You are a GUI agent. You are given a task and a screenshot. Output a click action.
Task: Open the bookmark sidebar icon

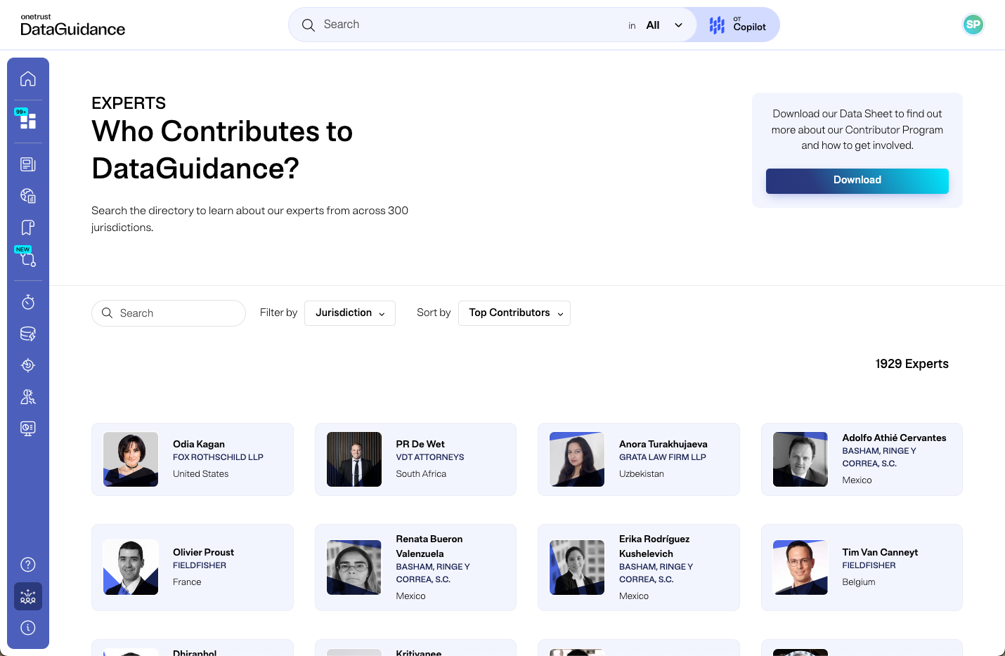click(28, 227)
